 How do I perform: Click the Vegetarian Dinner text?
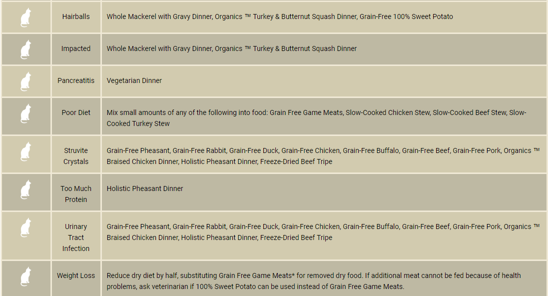point(134,80)
